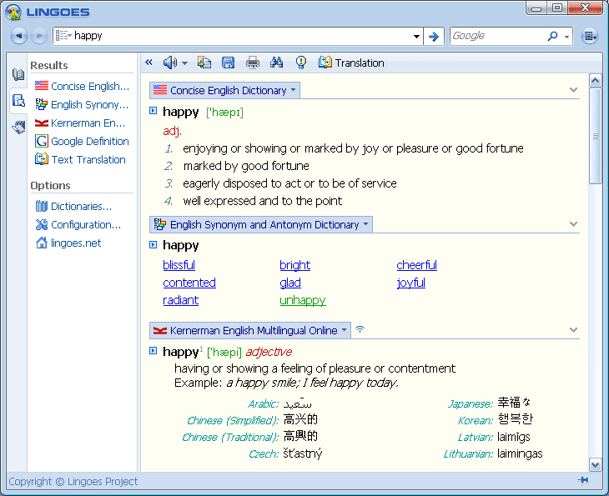Collapse the sidebar with the double chevron
The image size is (609, 496).
click(148, 62)
